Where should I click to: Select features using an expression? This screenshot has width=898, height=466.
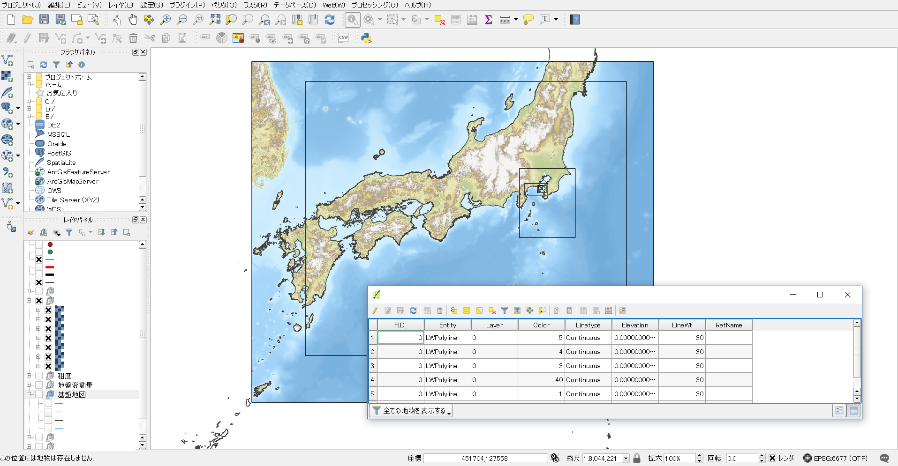(x=453, y=310)
